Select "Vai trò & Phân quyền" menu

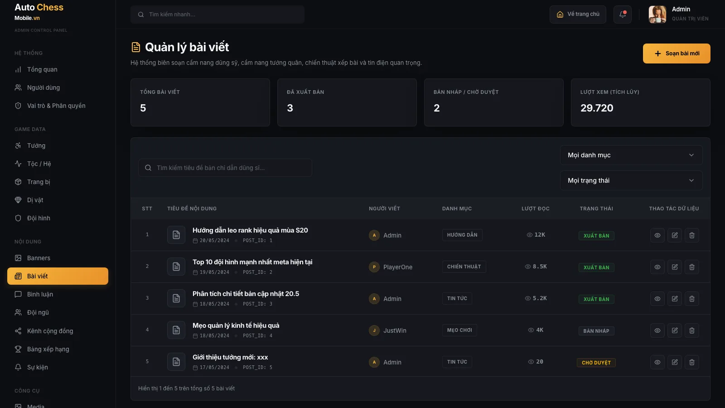tap(58, 106)
